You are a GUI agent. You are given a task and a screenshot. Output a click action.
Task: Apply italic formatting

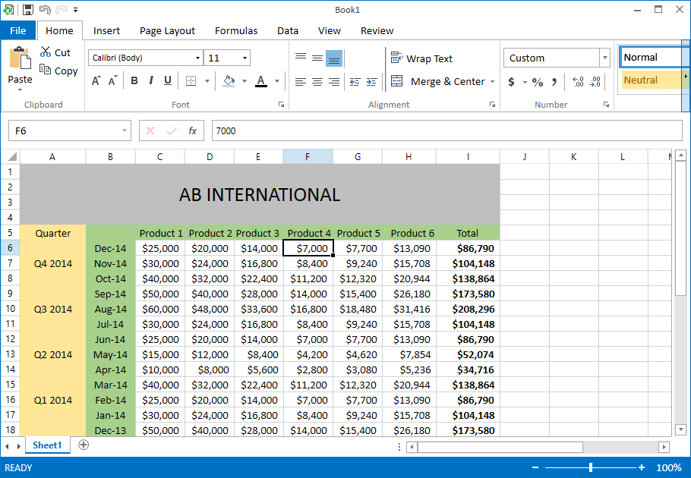click(x=150, y=80)
